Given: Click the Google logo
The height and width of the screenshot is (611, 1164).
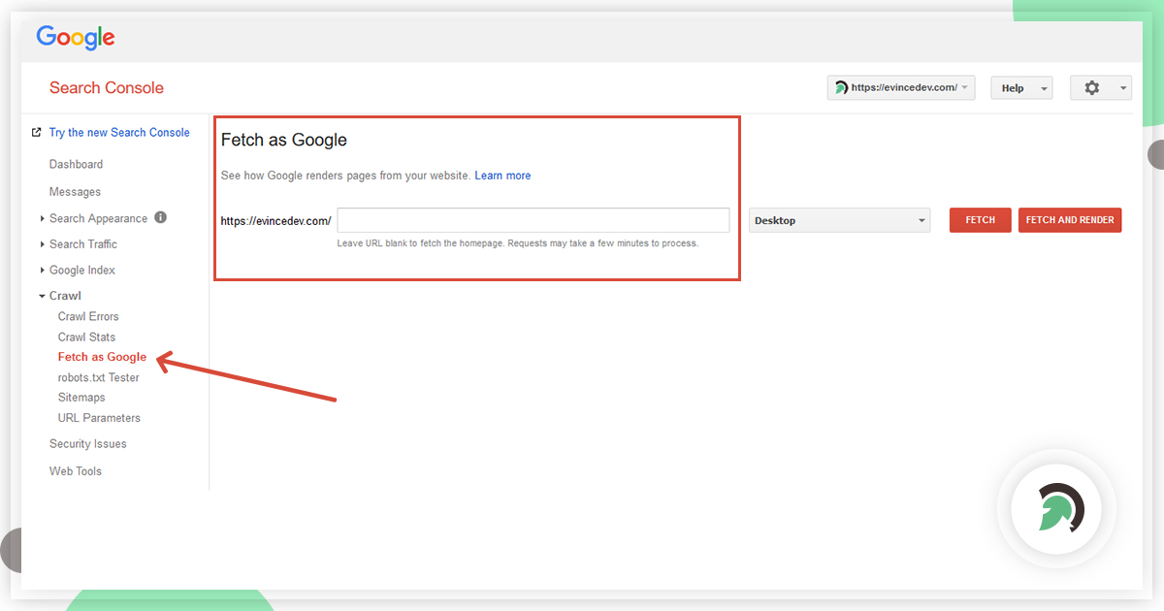Looking at the screenshot, I should [x=75, y=38].
